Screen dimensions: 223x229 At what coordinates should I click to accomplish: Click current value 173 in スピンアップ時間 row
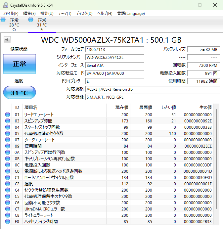click(x=125, y=121)
